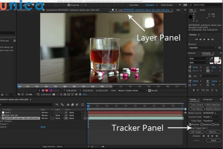223x149 pixels.
Task: Click the Track Camera button
Action: tap(197, 105)
